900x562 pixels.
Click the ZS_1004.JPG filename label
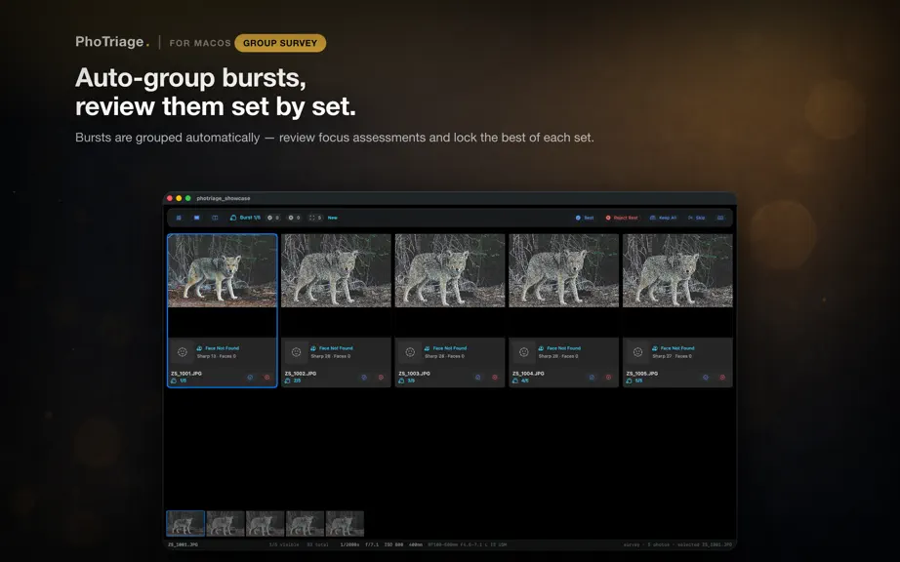(528, 374)
